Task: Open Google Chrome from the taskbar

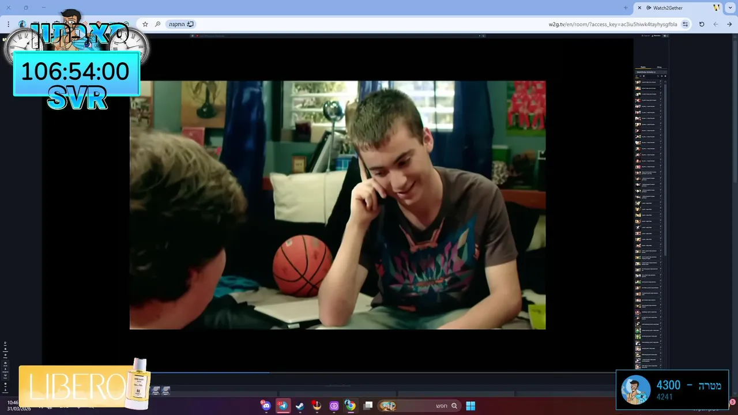Action: [351, 406]
